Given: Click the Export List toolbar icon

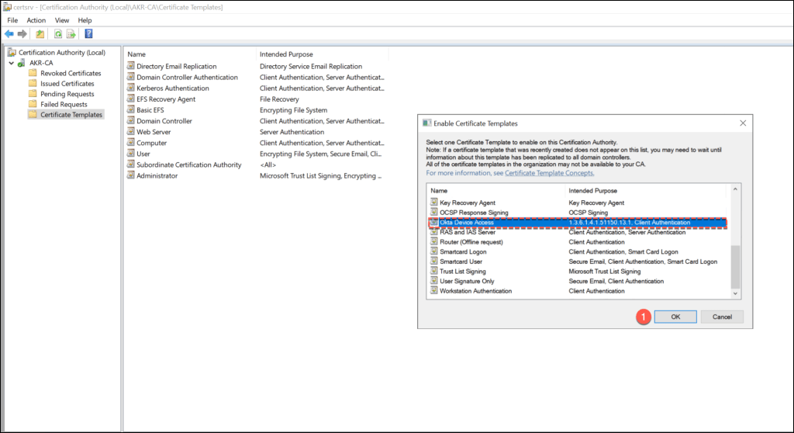Looking at the screenshot, I should 71,33.
